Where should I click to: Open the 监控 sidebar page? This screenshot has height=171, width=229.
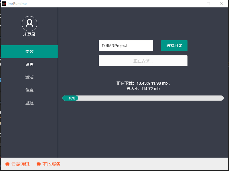pyautogui.click(x=29, y=103)
